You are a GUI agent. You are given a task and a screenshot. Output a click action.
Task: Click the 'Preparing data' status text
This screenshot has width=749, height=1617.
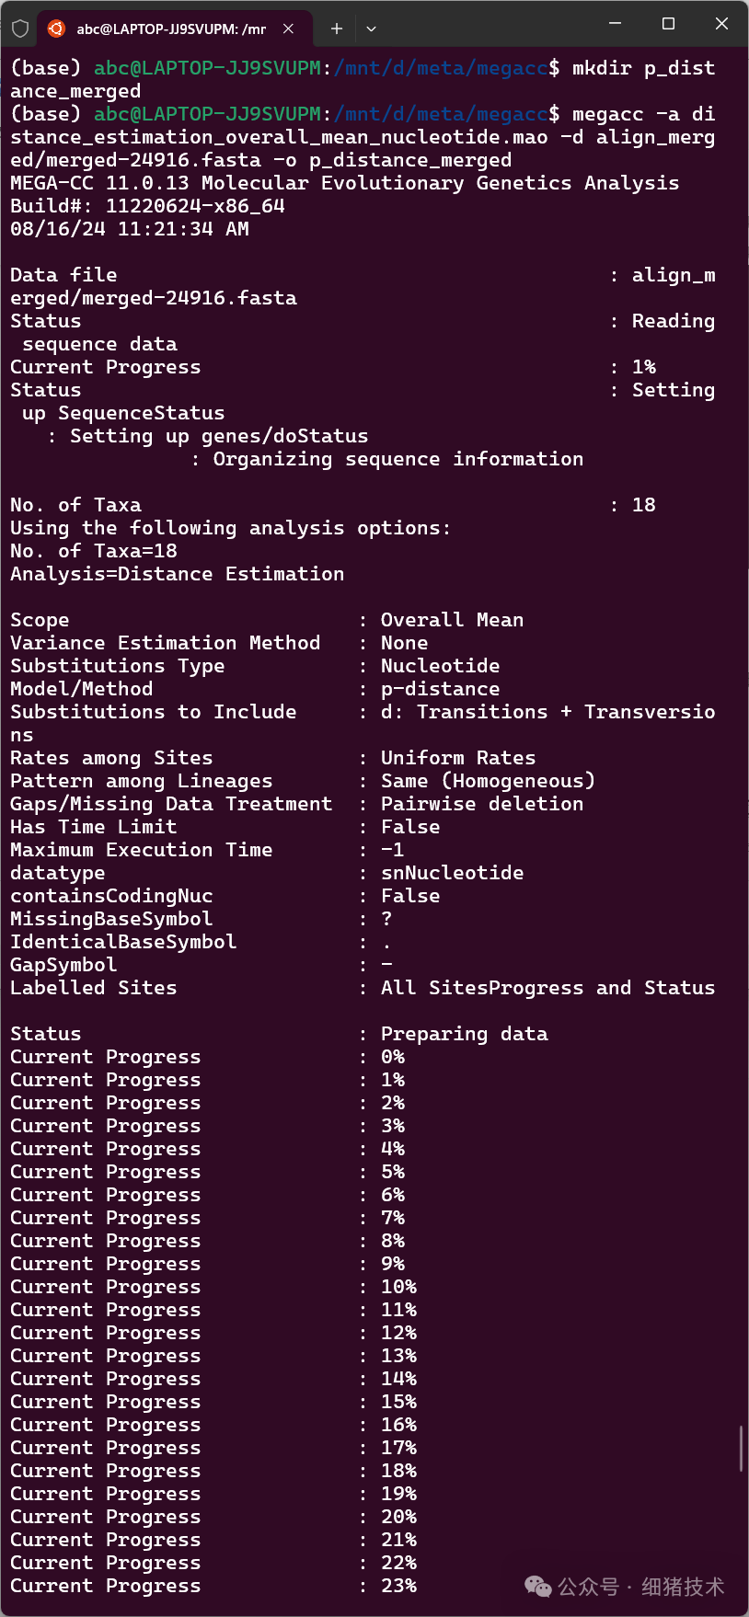click(464, 1034)
